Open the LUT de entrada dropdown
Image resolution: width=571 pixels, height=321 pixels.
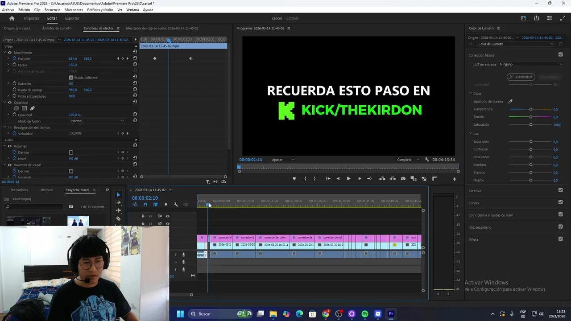[x=531, y=64]
